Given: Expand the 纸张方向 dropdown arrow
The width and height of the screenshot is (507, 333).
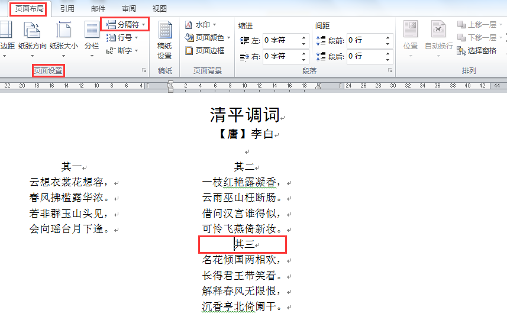Looking at the screenshot, I should pos(33,56).
